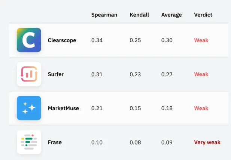Click the Surfer tool name
The width and height of the screenshot is (231, 160).
coord(56,74)
